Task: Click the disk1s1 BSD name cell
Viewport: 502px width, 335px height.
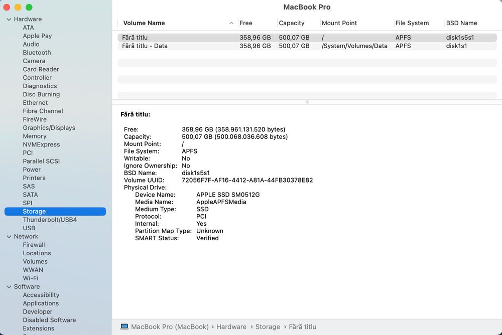Action: pyautogui.click(x=456, y=46)
